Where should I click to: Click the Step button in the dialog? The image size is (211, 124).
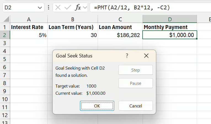click(x=135, y=70)
